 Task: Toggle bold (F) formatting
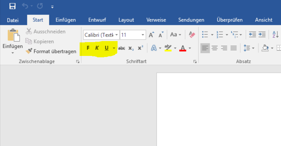pyautogui.click(x=88, y=48)
